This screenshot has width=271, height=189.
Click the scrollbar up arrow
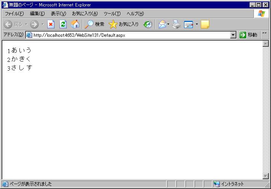(x=265, y=44)
